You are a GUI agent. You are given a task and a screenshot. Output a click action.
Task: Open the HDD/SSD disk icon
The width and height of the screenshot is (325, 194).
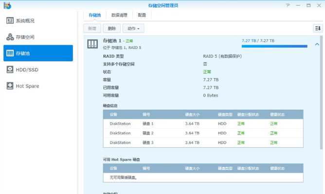pyautogui.click(x=10, y=69)
